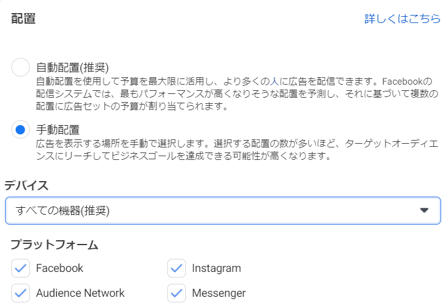
Task: Click the Facebook label text
Action: pos(59,268)
